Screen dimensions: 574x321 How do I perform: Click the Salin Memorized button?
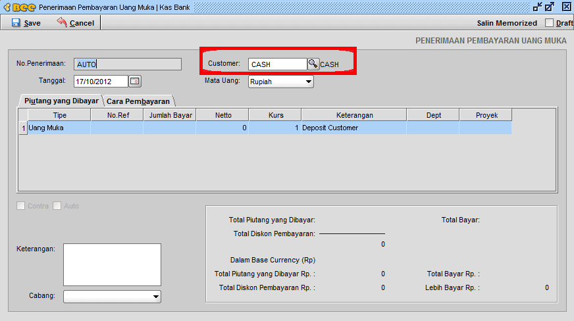point(507,23)
